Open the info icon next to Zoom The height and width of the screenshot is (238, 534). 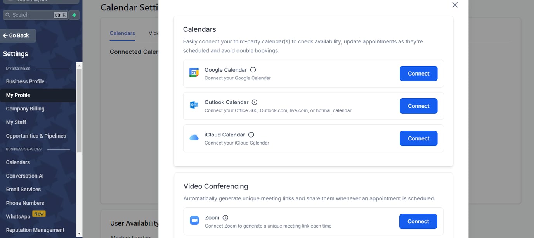click(x=225, y=217)
